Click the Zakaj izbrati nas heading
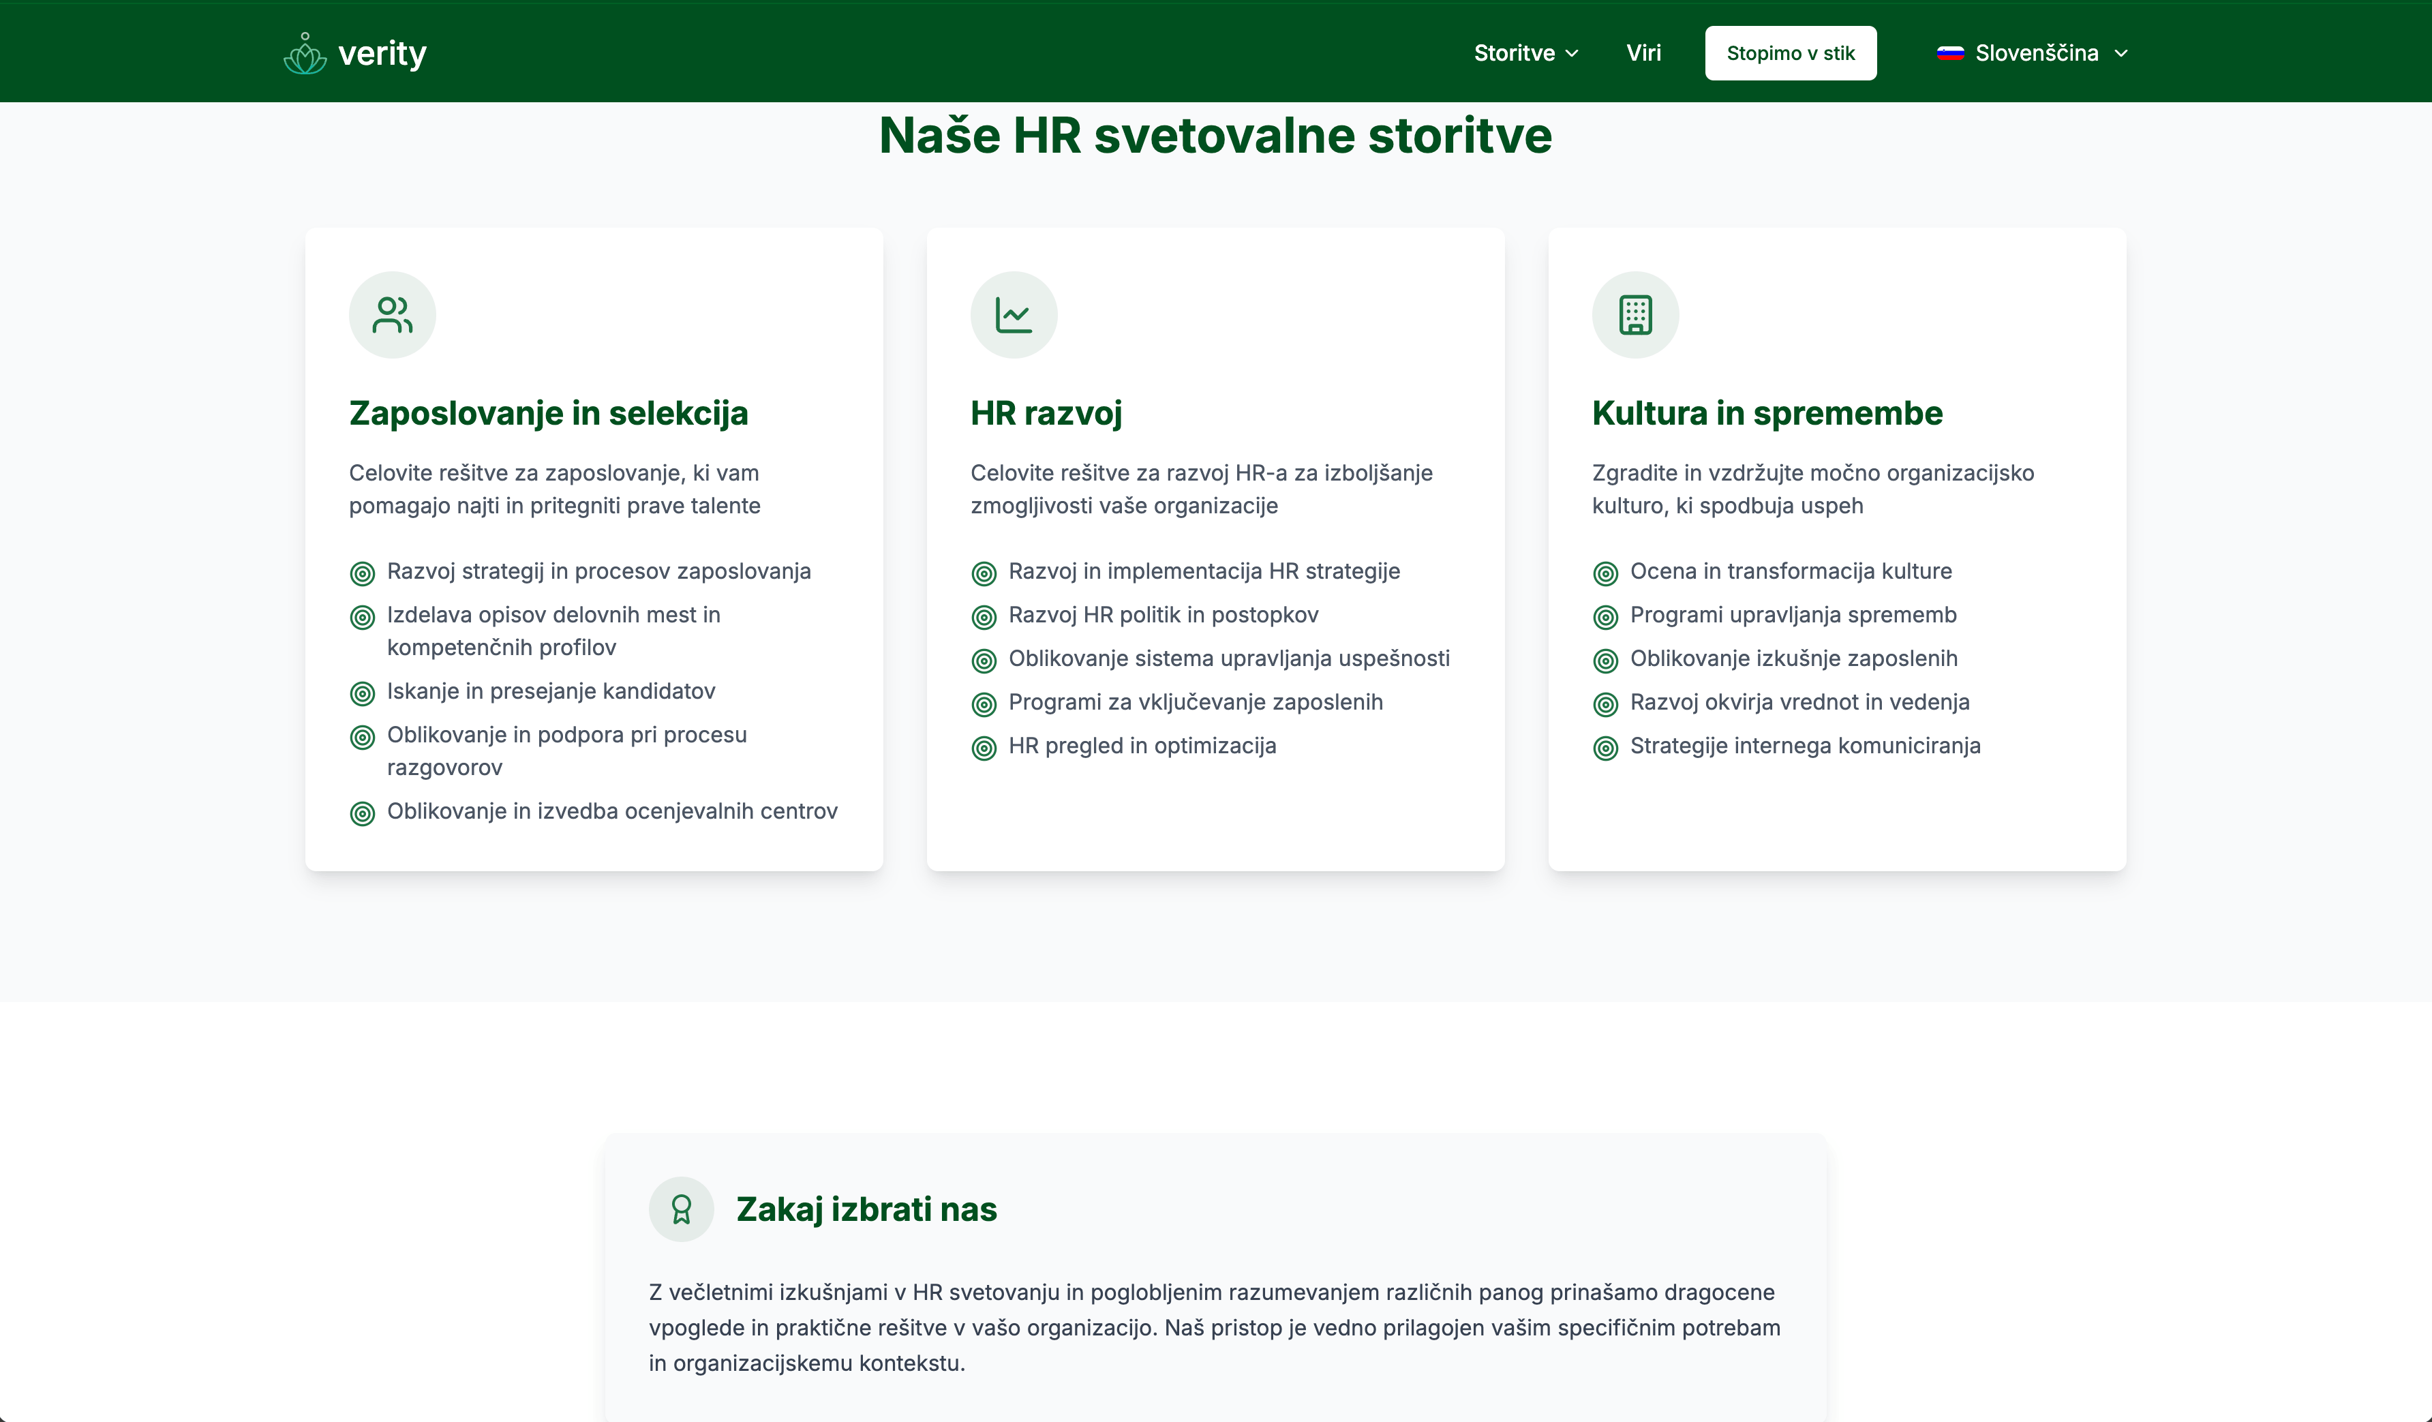This screenshot has width=2432, height=1422. 866,1209
